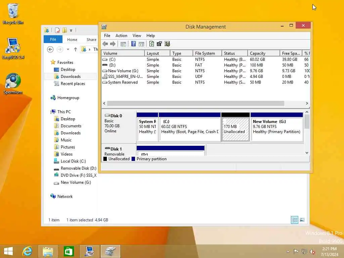Click the Back arrow in Disk Management toolbar
The height and width of the screenshot is (258, 344).
[x=105, y=44]
